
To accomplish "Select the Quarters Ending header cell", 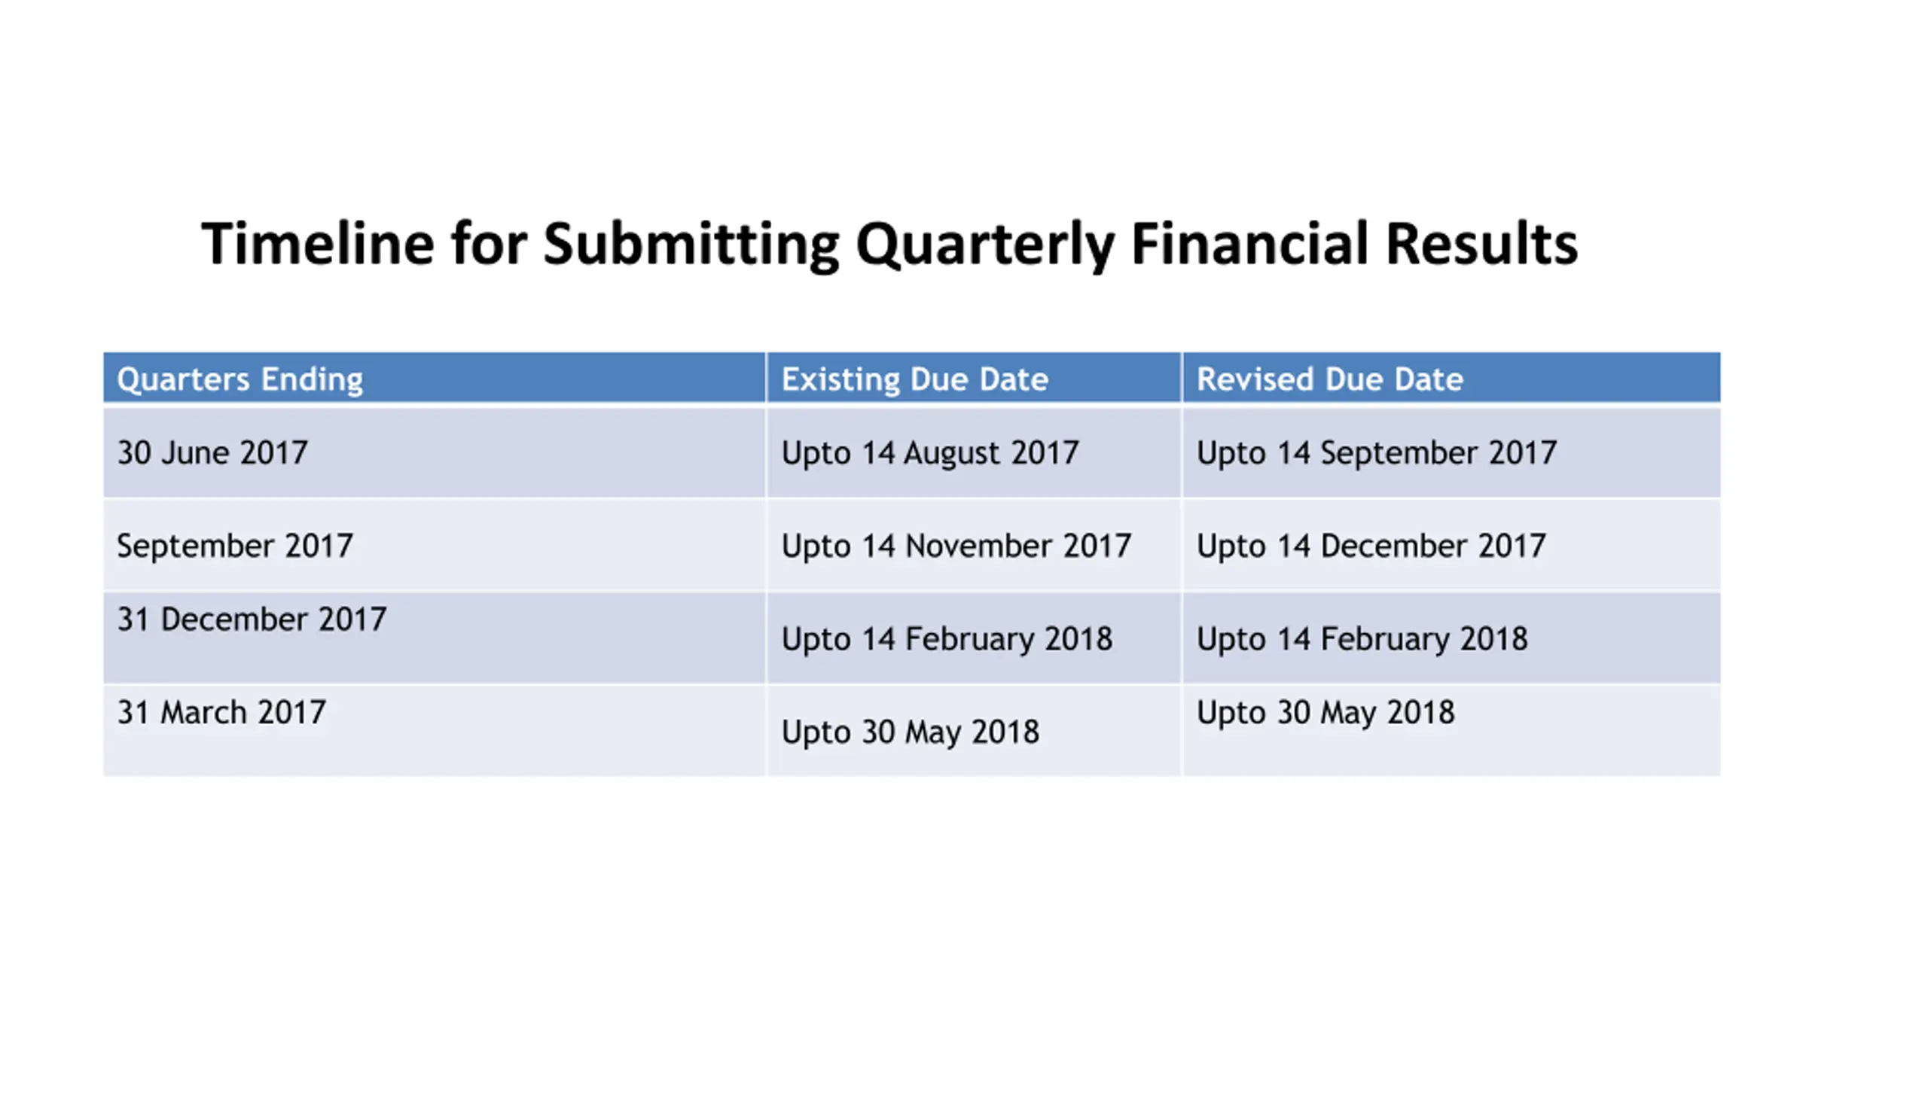I will tap(435, 378).
